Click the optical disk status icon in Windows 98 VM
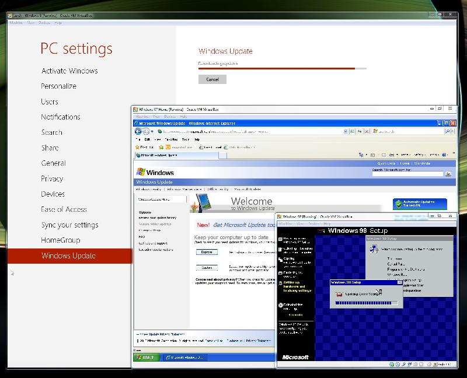The image size is (467, 378). tap(398, 365)
